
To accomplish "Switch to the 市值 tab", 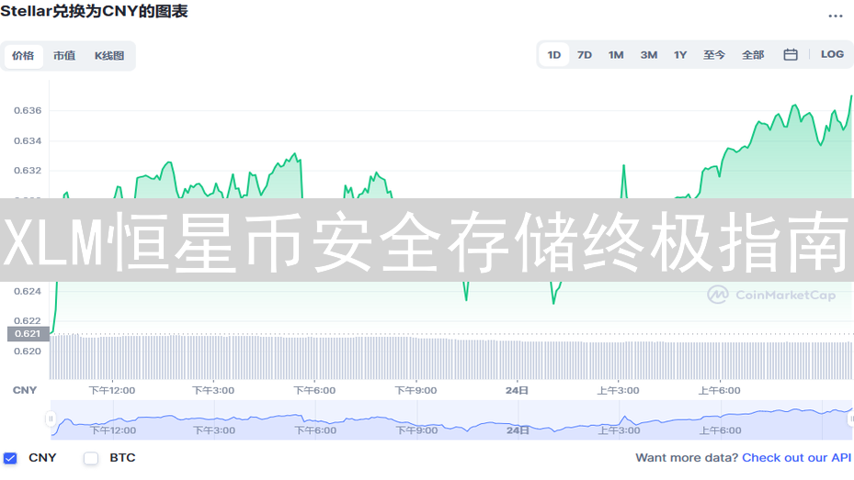I will [64, 55].
